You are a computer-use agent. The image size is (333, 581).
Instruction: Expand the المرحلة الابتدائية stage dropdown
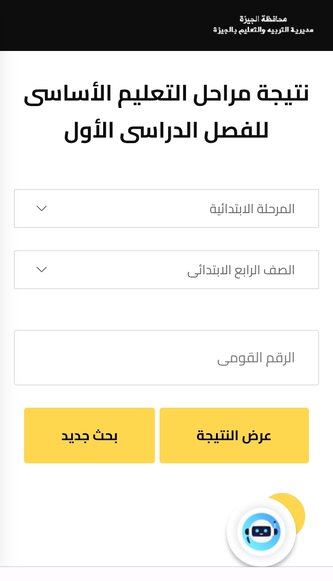[x=166, y=208]
